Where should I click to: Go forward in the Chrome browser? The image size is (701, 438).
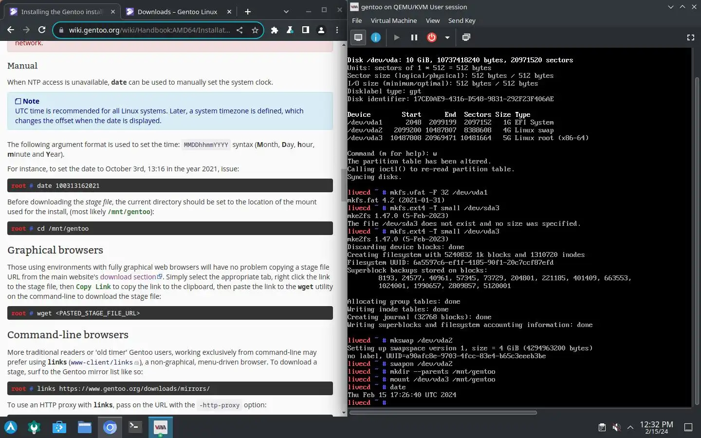[26, 30]
